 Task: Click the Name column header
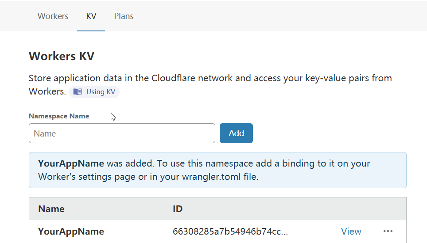[x=51, y=209]
